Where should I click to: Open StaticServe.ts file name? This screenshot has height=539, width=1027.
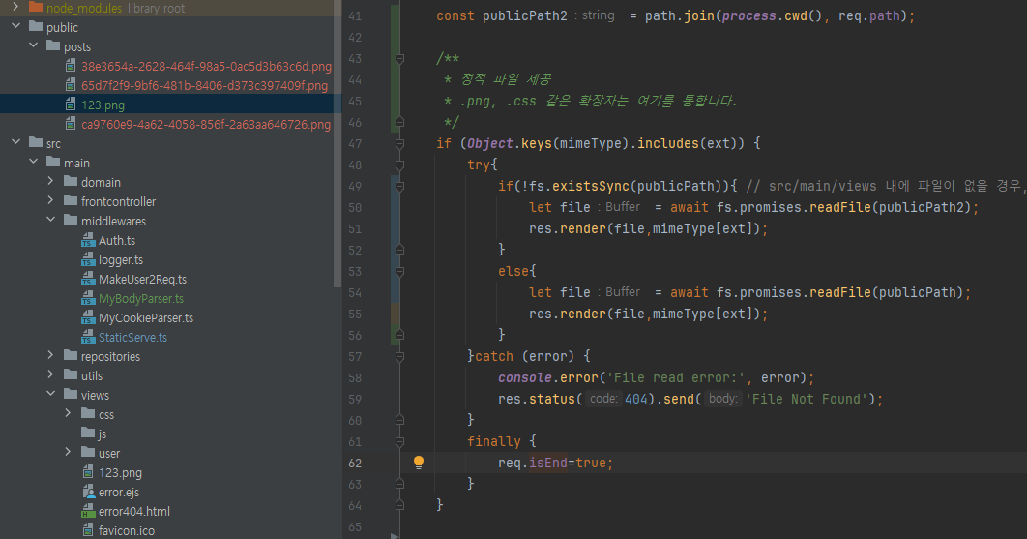(132, 338)
